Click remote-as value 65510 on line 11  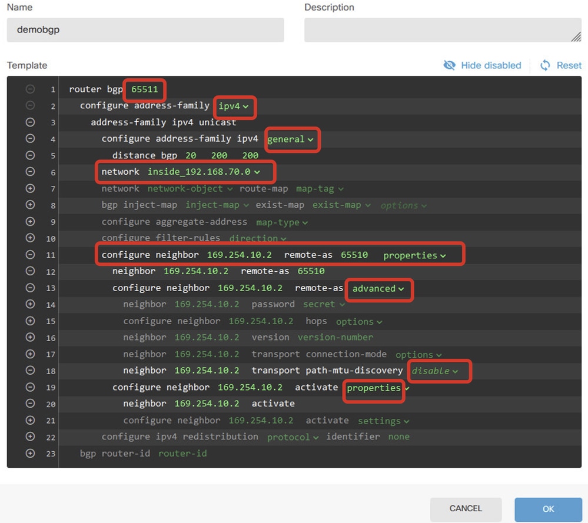click(x=354, y=255)
